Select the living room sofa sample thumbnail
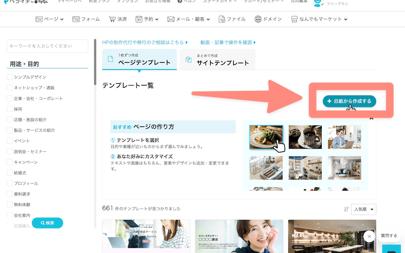Screen dimensions: 405x253 click(345, 168)
